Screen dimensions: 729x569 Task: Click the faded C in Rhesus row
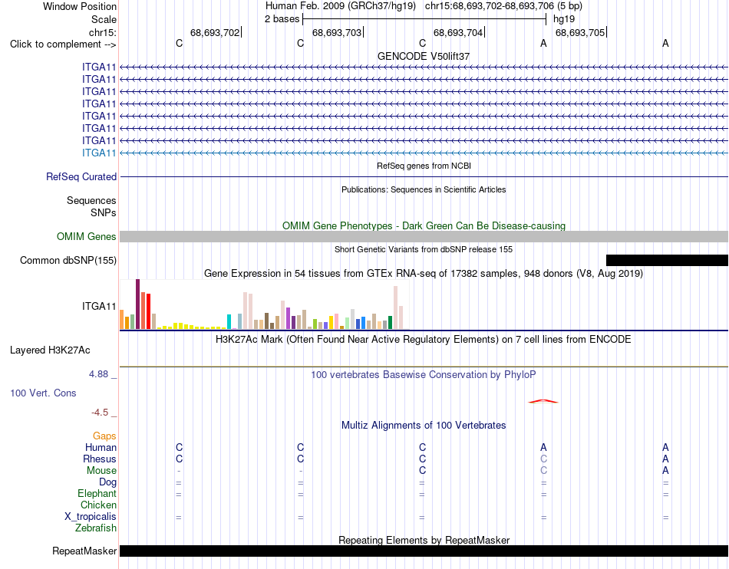(543, 459)
